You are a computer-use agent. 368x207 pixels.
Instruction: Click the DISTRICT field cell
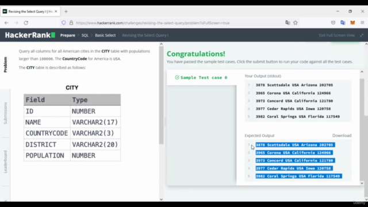(47, 144)
